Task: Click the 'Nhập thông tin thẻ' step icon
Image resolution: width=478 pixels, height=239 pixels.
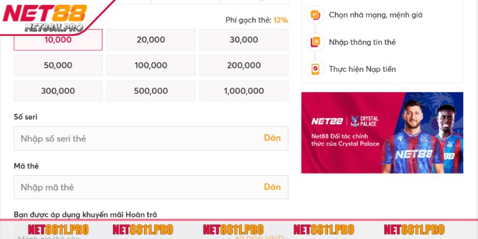Action: click(x=315, y=42)
